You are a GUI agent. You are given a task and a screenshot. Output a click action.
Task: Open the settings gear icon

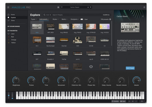[x=144, y=7]
